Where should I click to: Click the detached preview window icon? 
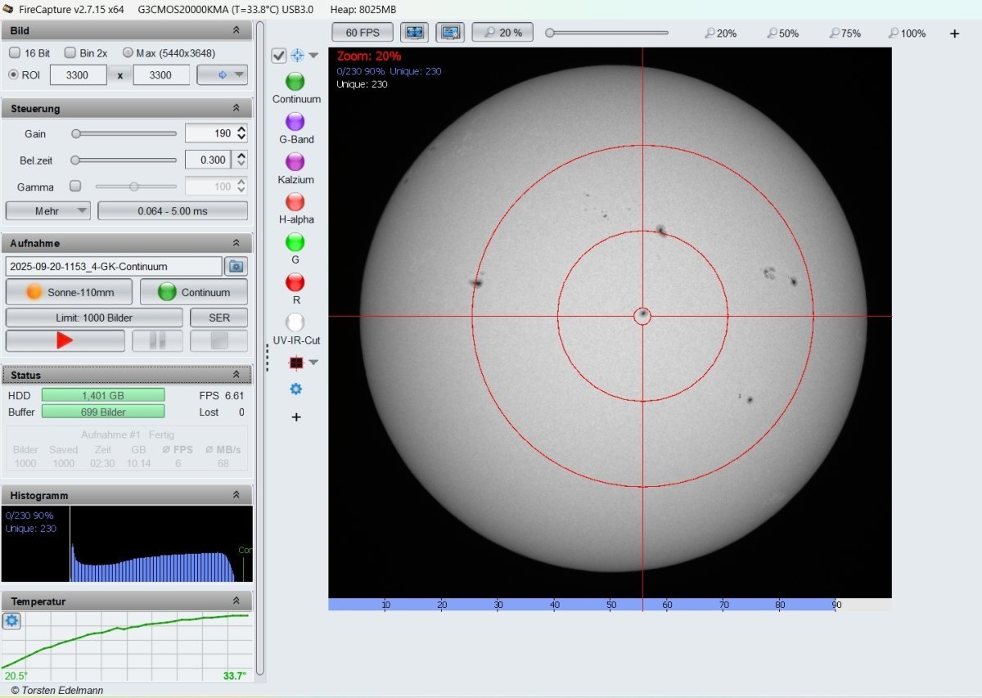tap(450, 33)
